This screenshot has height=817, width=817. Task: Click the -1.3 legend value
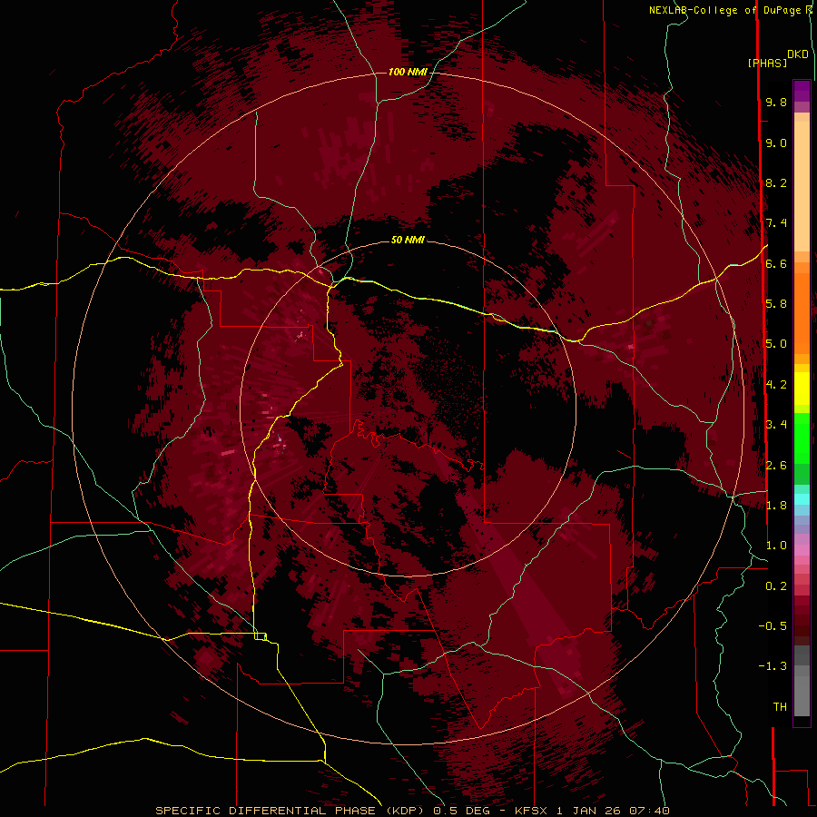click(773, 666)
